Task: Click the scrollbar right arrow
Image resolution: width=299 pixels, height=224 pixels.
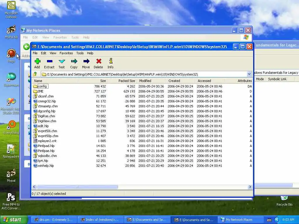Action: point(250,187)
